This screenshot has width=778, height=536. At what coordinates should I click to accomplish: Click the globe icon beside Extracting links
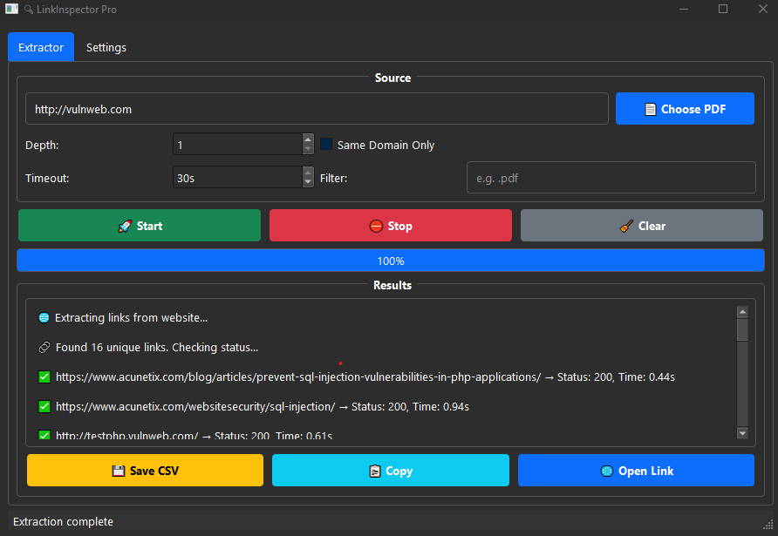[44, 318]
